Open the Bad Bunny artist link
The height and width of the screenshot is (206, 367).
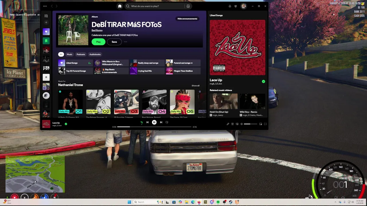(x=97, y=30)
